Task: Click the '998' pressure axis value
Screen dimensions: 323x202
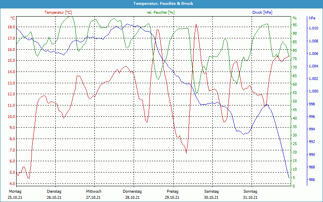Action: tap(312, 104)
